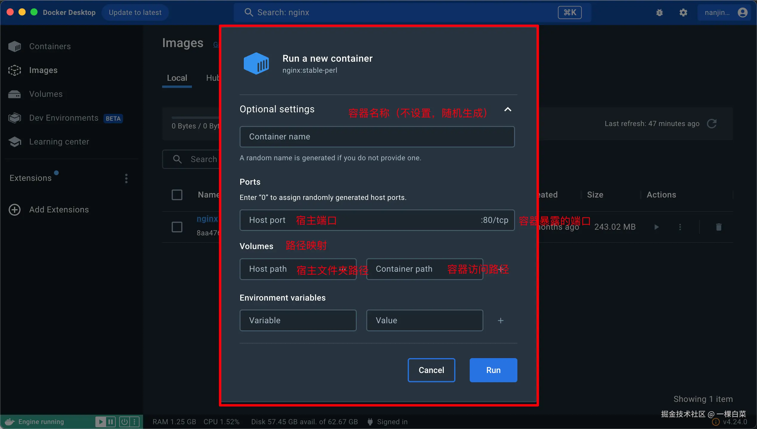The width and height of the screenshot is (757, 429).
Task: Switch to the Local tab
Action: click(177, 78)
